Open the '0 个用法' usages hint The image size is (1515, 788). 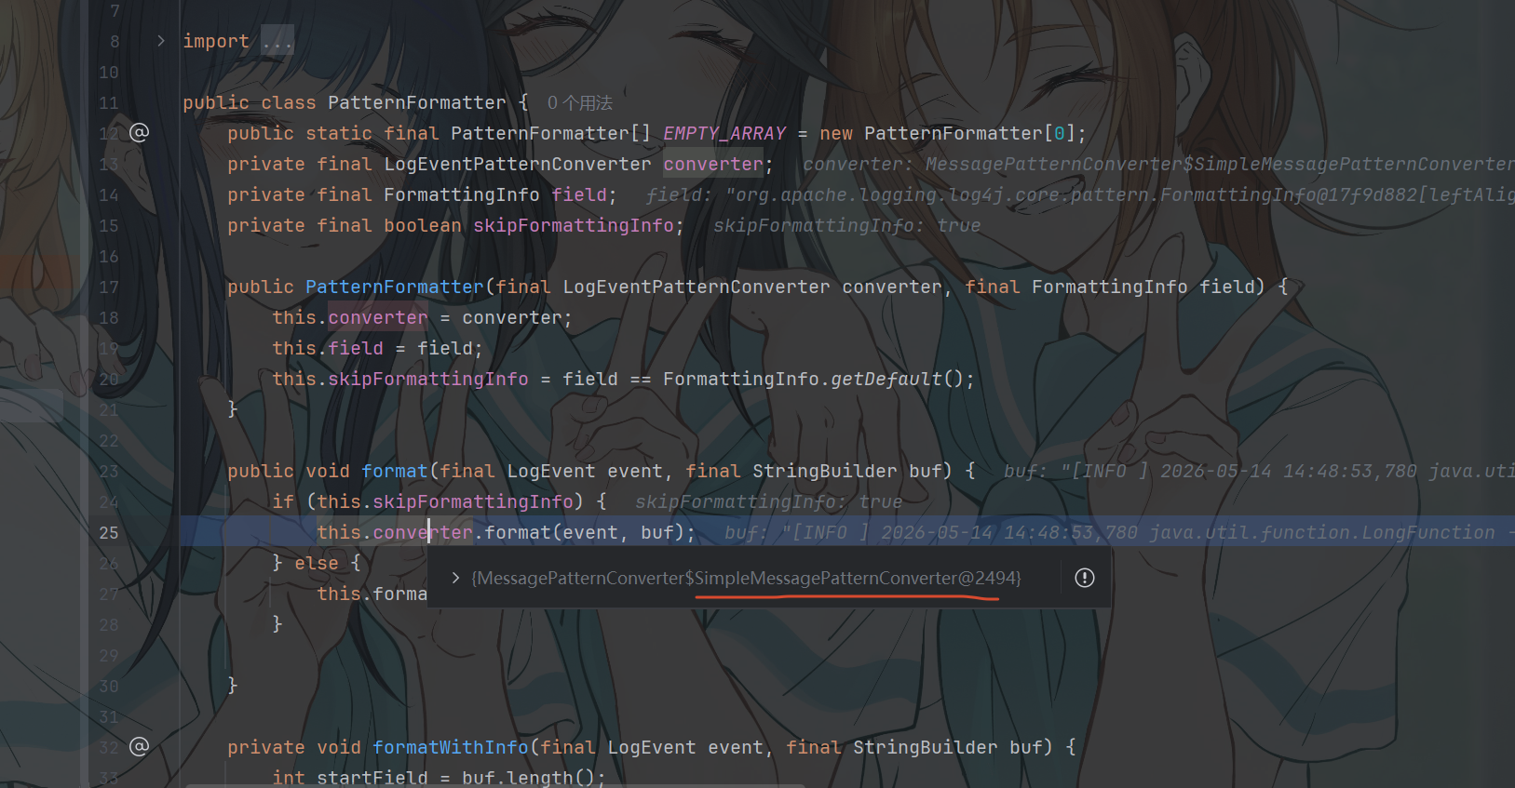(x=579, y=102)
